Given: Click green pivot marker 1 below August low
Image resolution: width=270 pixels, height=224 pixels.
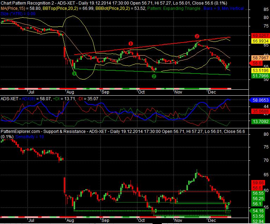Looking at the screenshot, I should [74, 73].
